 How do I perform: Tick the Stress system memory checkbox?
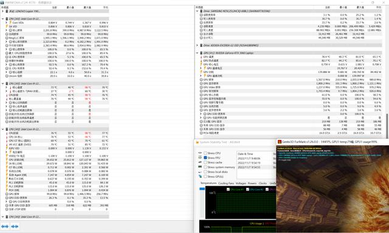pos(205,167)
